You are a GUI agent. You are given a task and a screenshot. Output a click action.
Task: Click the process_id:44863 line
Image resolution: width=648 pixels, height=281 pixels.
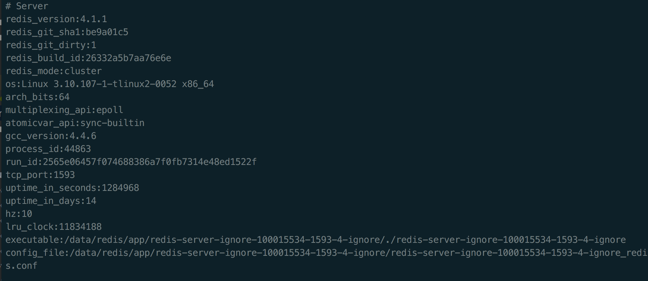pos(48,149)
